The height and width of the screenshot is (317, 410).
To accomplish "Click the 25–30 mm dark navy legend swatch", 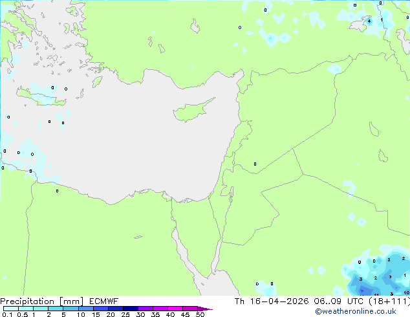I will pyautogui.click(x=131, y=309).
